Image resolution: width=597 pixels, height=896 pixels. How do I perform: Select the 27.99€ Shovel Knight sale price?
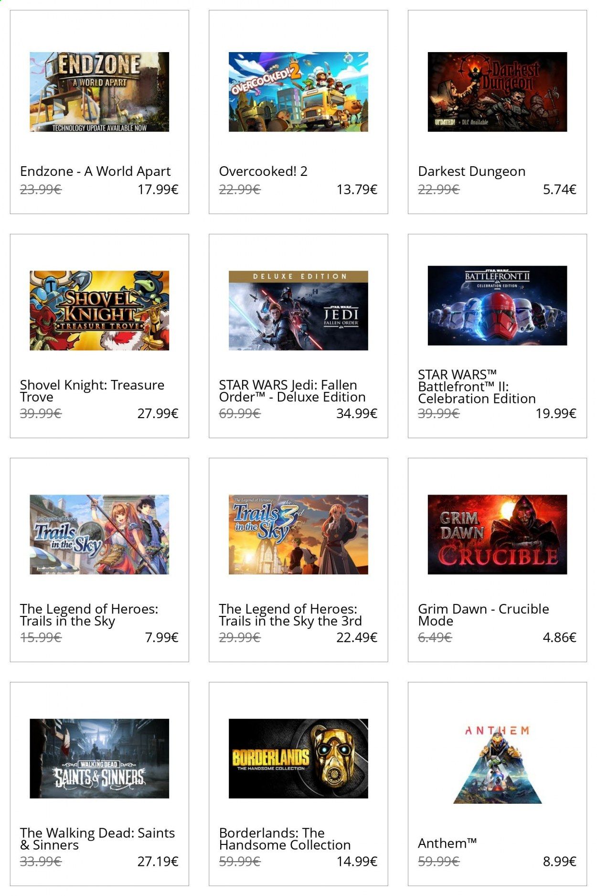[x=158, y=413]
